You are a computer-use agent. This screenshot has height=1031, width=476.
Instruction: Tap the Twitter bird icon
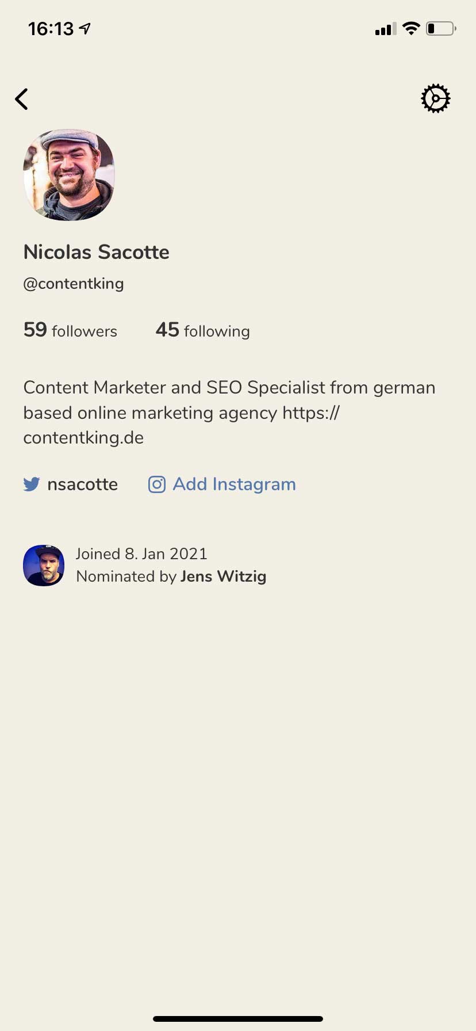[x=32, y=484]
